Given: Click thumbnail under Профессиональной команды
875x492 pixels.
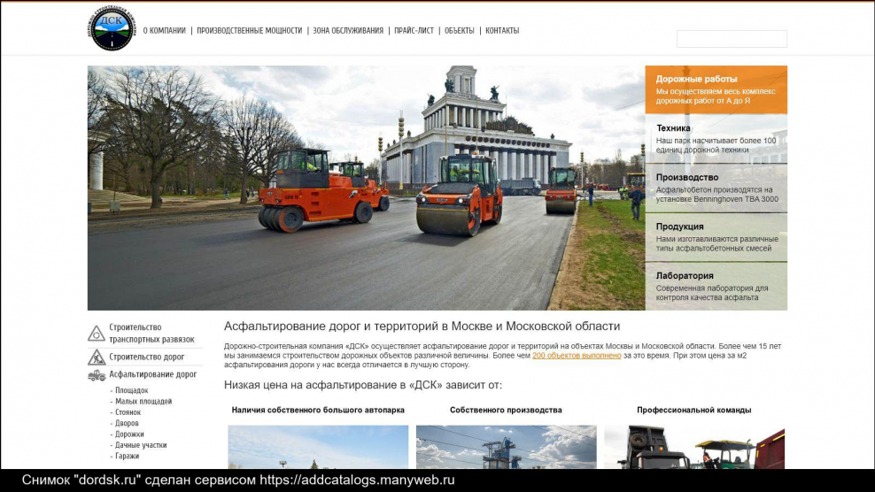Looking at the screenshot, I should point(694,447).
